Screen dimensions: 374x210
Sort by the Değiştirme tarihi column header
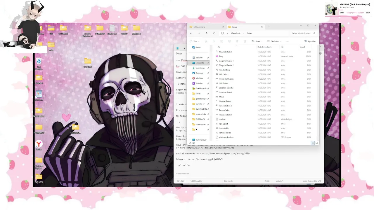point(264,47)
